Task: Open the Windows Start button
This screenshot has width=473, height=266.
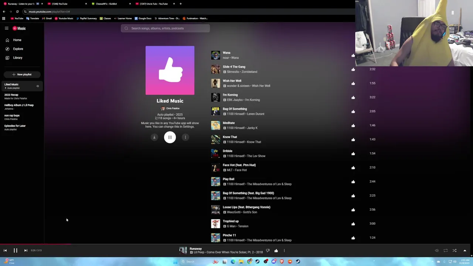Action: 175,262
